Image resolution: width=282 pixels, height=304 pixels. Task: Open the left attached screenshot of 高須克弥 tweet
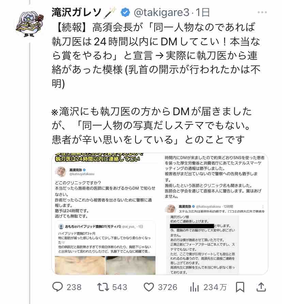click(x=105, y=214)
